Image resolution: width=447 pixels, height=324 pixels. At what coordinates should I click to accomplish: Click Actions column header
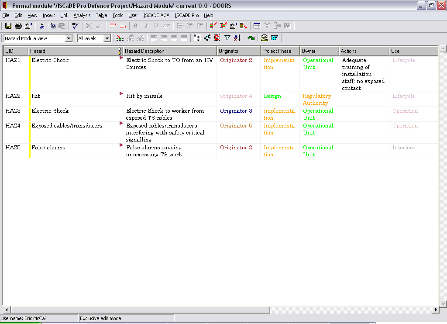pos(364,51)
